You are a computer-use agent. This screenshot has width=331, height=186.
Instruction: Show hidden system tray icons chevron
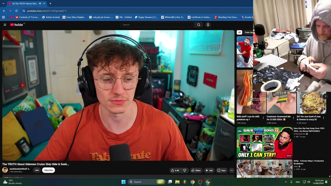(286, 182)
